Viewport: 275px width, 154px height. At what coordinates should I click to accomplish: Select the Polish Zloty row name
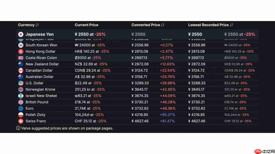click(x=35, y=115)
